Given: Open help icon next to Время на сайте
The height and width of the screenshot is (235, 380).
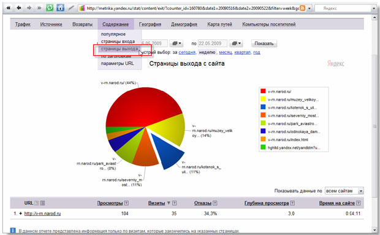Looking at the screenshot, I should (x=359, y=203).
